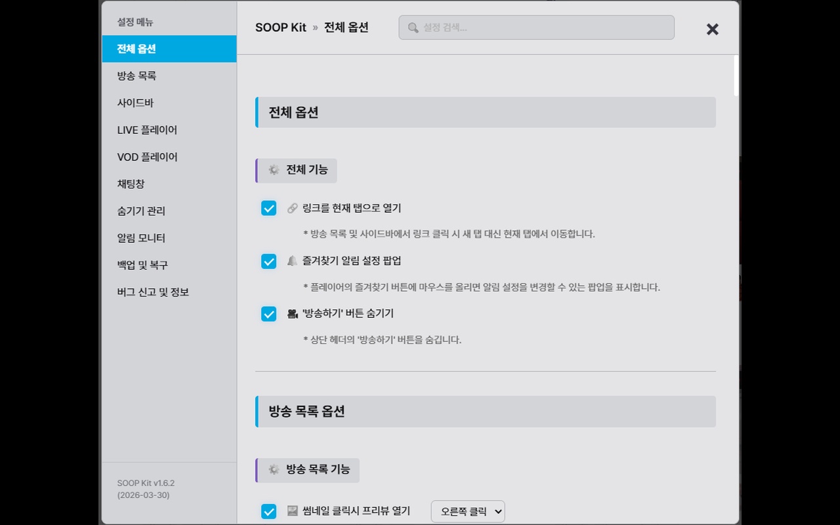Toggle 썸네일 클릭시 프리뷰 열기 checkbox

[x=269, y=511]
